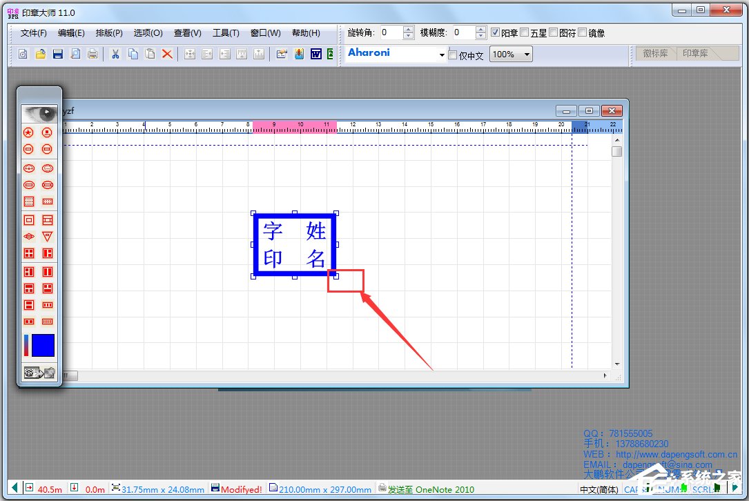Open the 编辑(E) menu
This screenshot has height=501, width=749.
tap(71, 33)
